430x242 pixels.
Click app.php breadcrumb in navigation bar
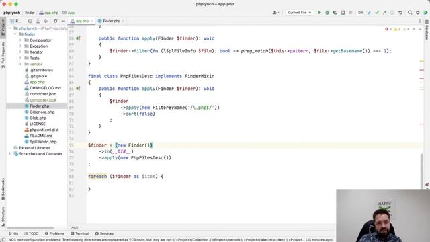(49, 13)
